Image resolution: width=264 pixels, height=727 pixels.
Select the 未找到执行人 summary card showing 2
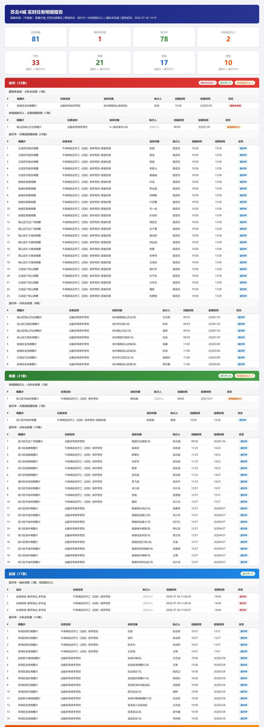[x=228, y=36]
